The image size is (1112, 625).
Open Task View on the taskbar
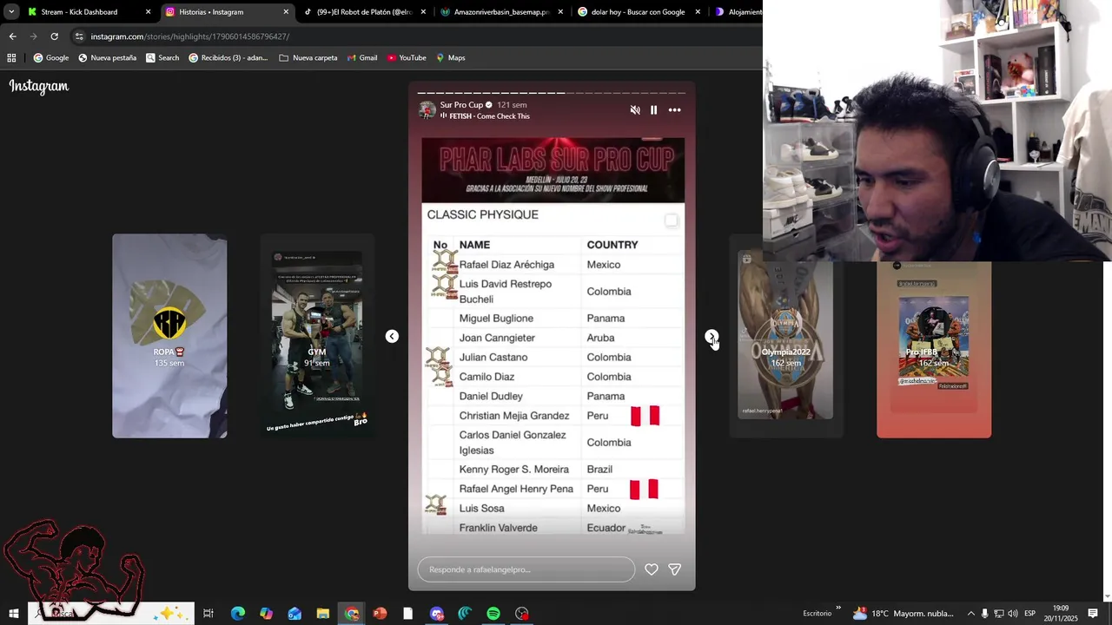[208, 614]
